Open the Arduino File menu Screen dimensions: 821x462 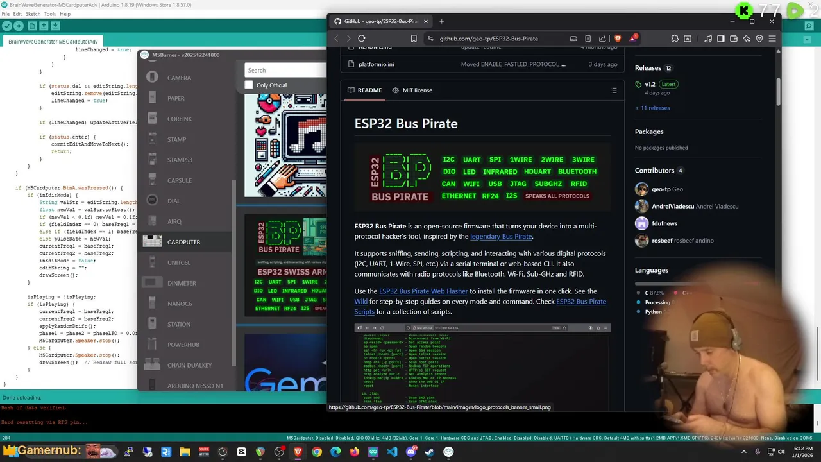click(x=5, y=14)
